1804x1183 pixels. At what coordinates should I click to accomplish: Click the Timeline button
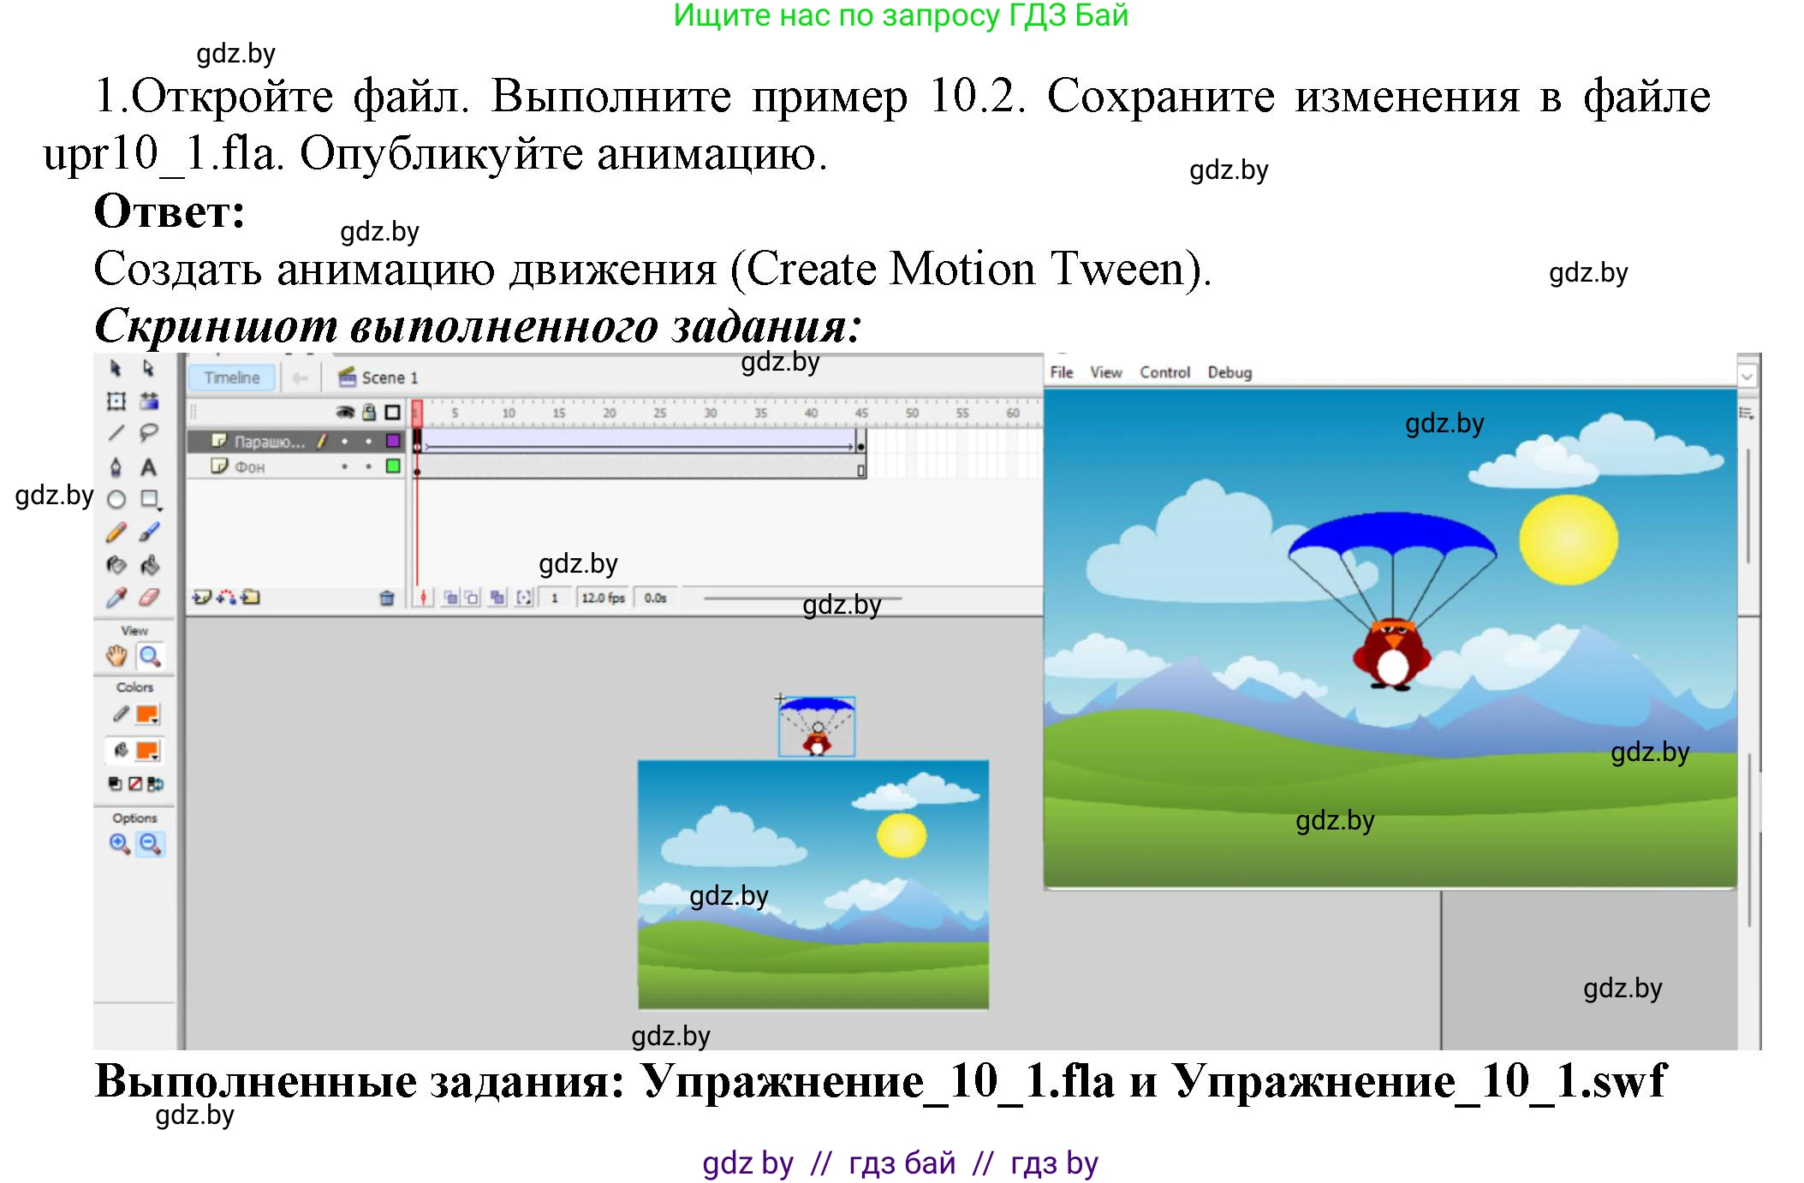[231, 377]
